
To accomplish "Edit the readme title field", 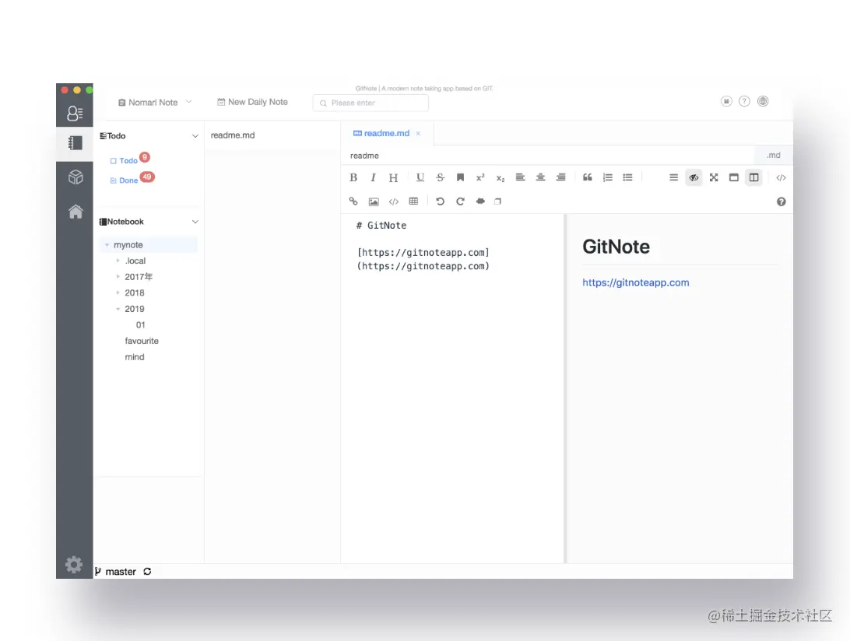I will pyautogui.click(x=547, y=156).
